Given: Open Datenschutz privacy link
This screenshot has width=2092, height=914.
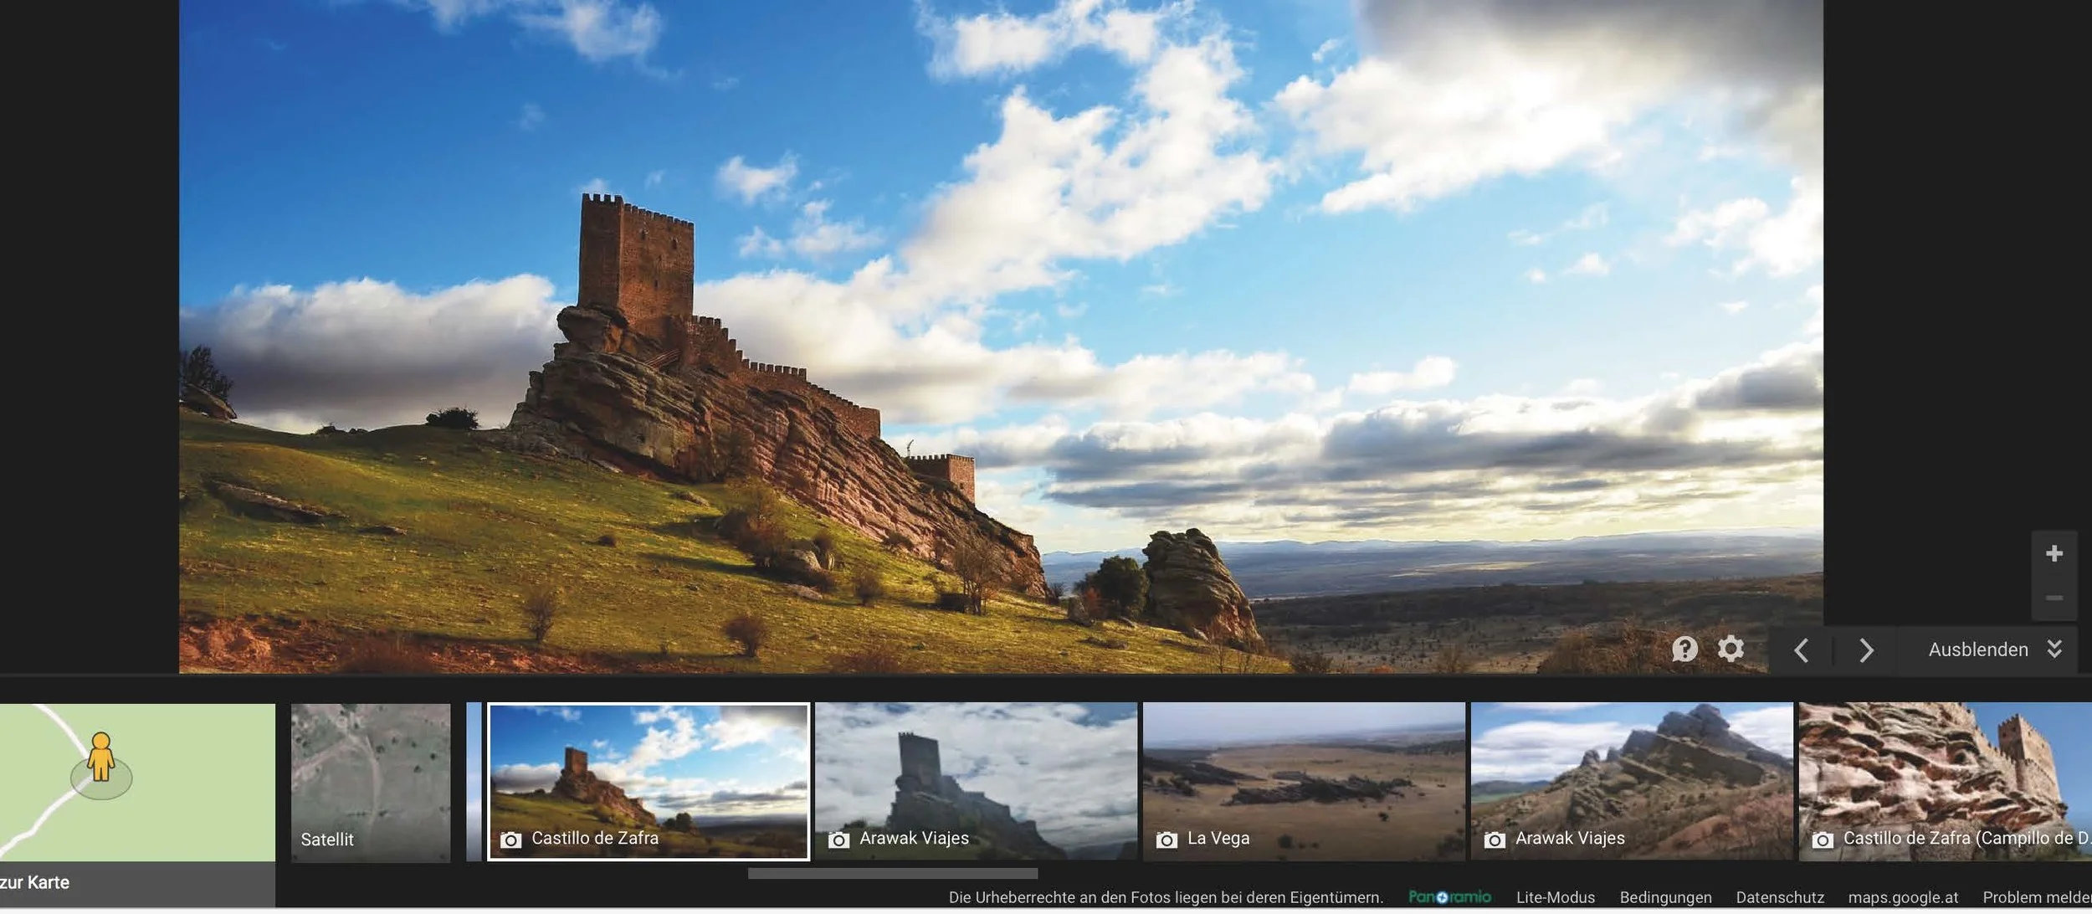Looking at the screenshot, I should (1779, 897).
